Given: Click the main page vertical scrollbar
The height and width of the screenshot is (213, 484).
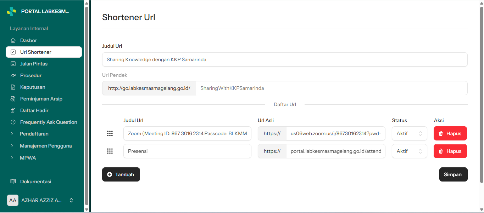Looking at the screenshot, I should [482, 95].
